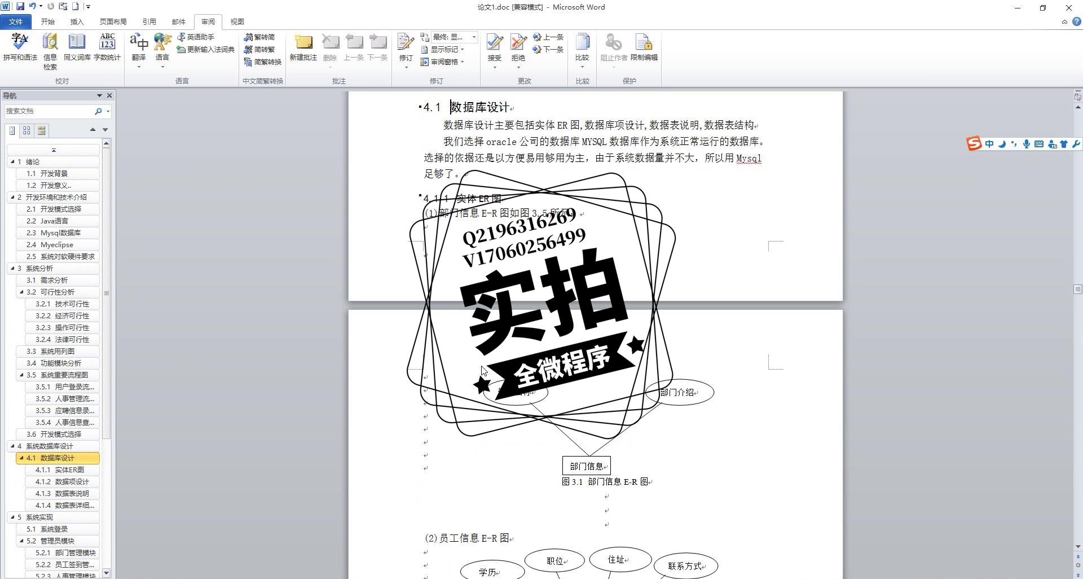Jump to heading '5.1 系统登录'
Image resolution: width=1083 pixels, height=579 pixels.
pos(58,529)
